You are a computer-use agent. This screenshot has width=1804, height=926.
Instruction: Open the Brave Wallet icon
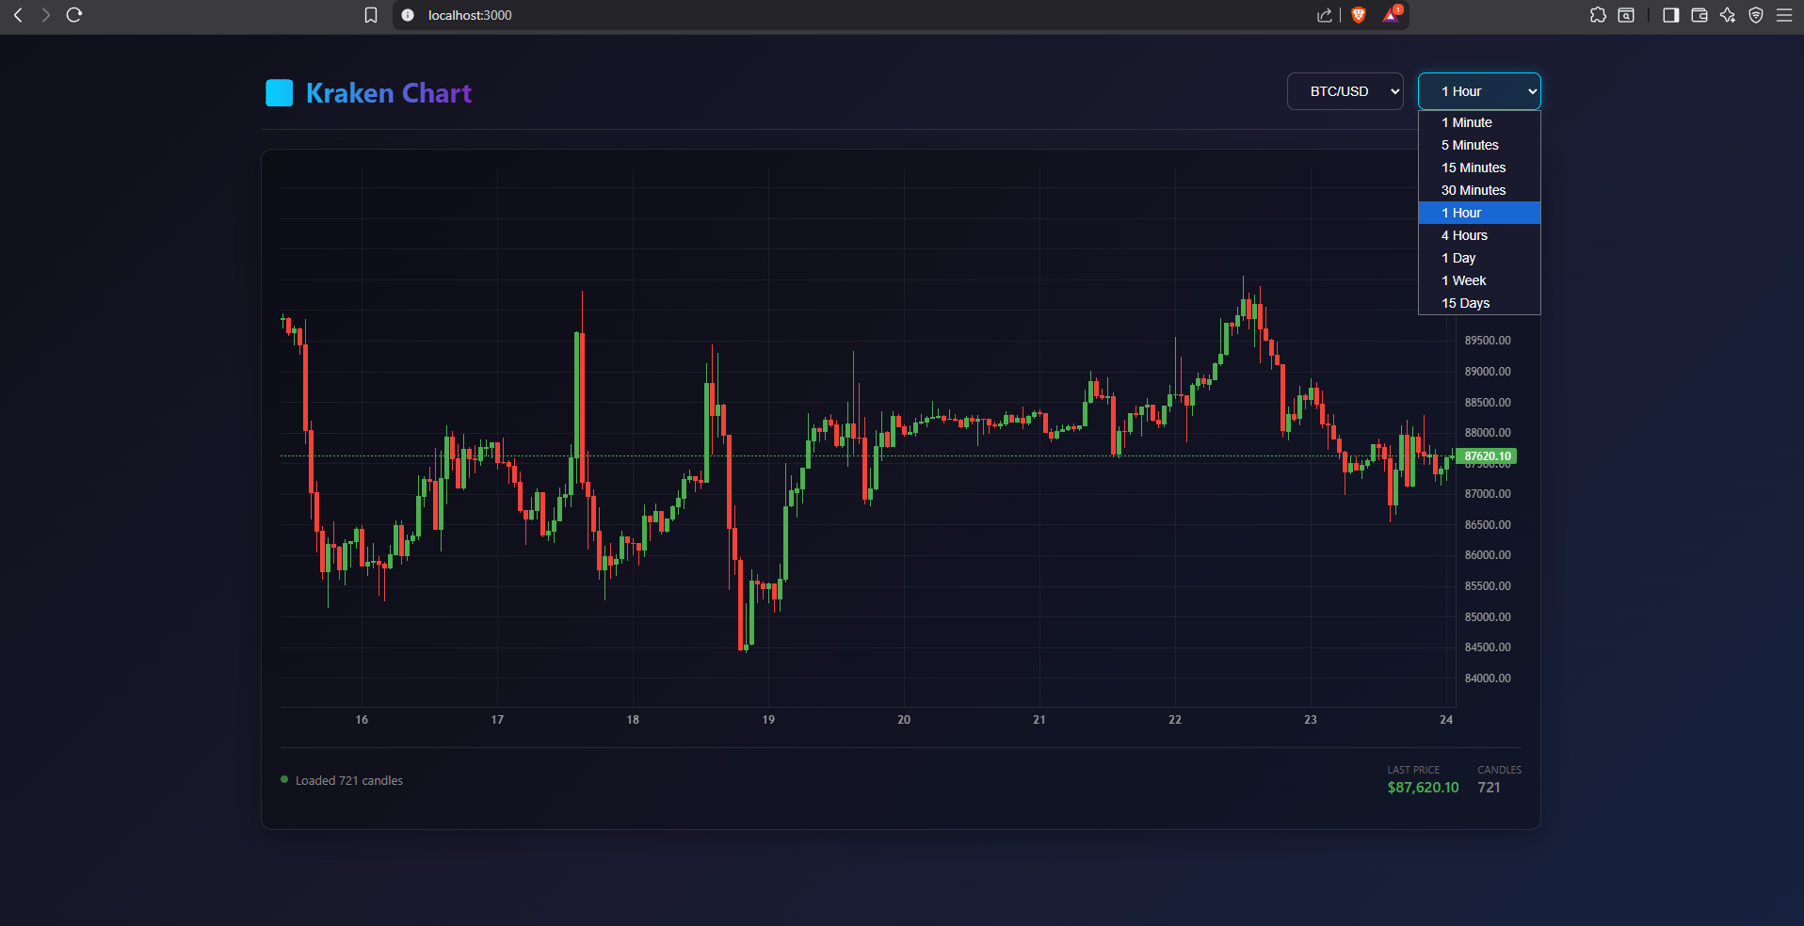[1699, 15]
